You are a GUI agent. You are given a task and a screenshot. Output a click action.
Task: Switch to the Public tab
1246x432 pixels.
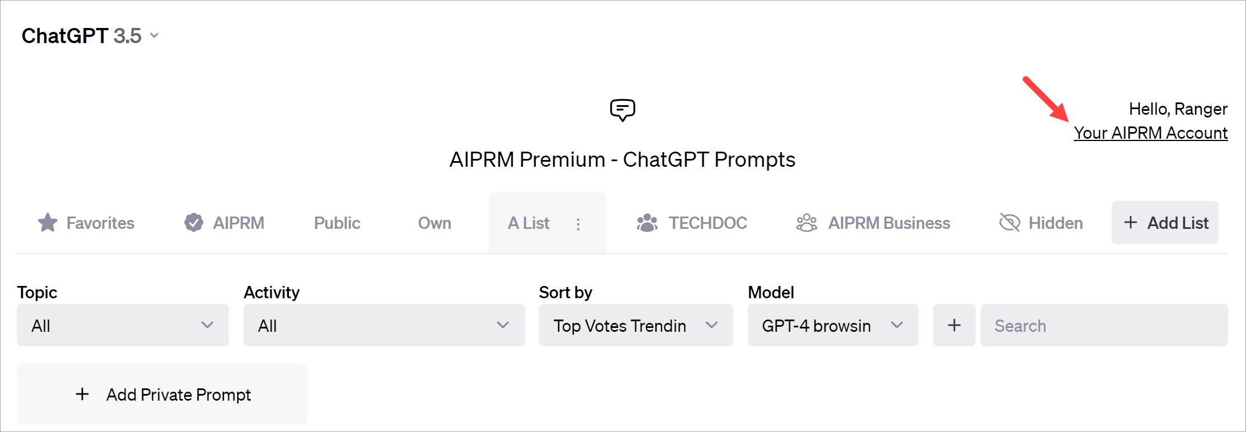[337, 223]
